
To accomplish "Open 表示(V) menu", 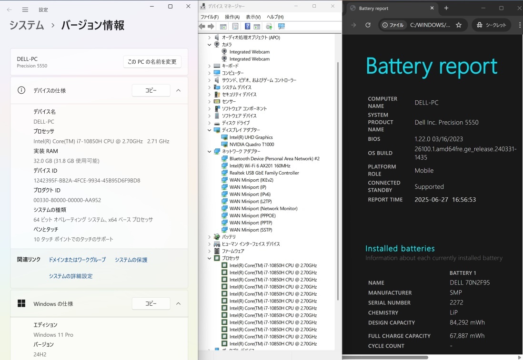I will [x=253, y=17].
